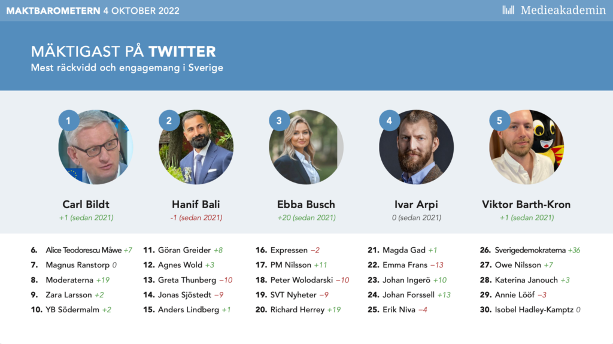The height and width of the screenshot is (344, 613).
Task: Click the Mäktigast på Twitter heading
Action: [x=123, y=51]
